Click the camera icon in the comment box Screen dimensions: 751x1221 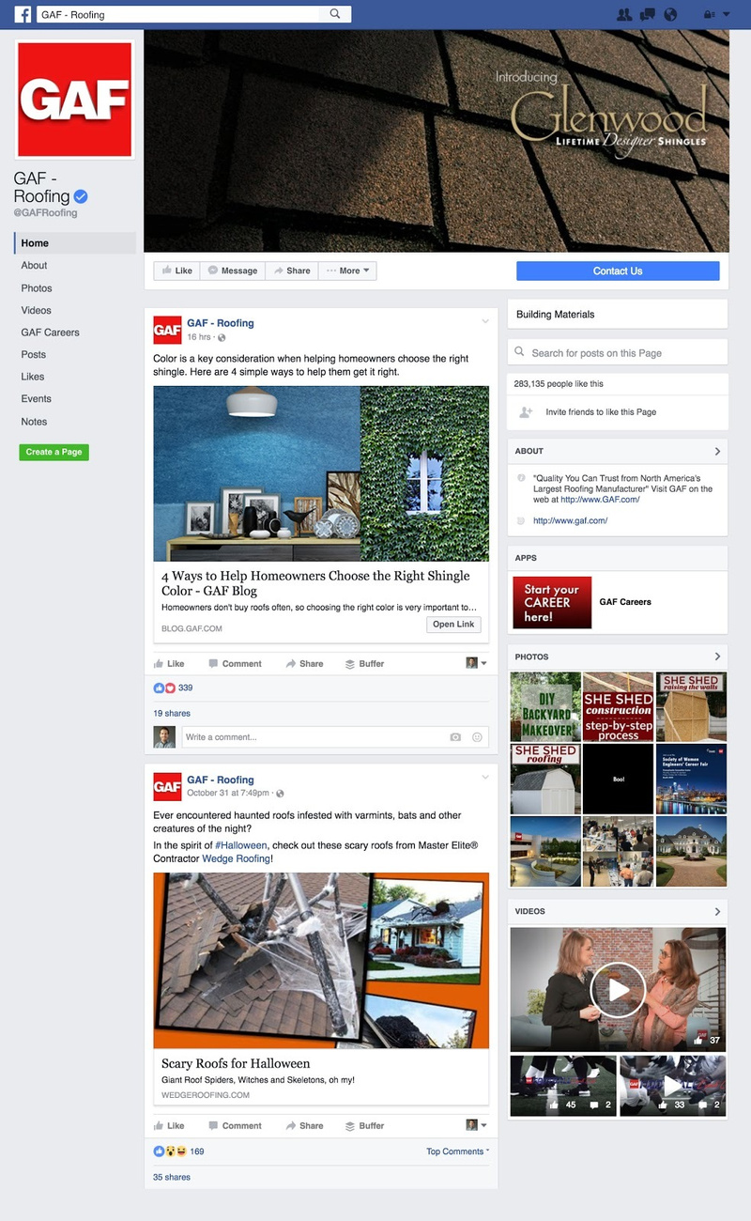click(x=455, y=737)
